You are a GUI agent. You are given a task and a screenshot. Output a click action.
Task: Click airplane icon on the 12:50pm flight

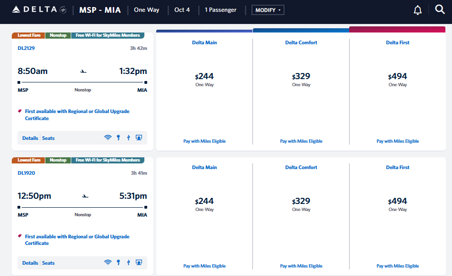(x=85, y=196)
